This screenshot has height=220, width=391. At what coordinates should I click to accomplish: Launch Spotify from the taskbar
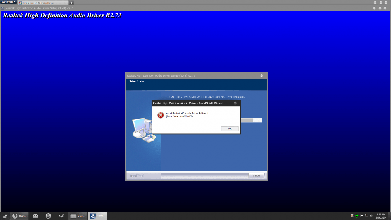coord(48,216)
